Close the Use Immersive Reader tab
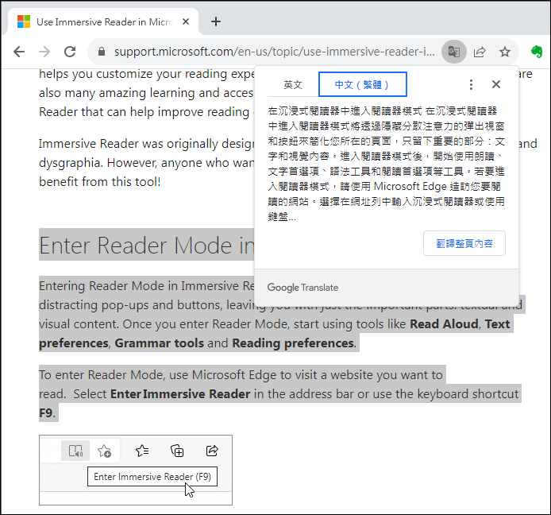The width and height of the screenshot is (551, 515). [x=186, y=21]
